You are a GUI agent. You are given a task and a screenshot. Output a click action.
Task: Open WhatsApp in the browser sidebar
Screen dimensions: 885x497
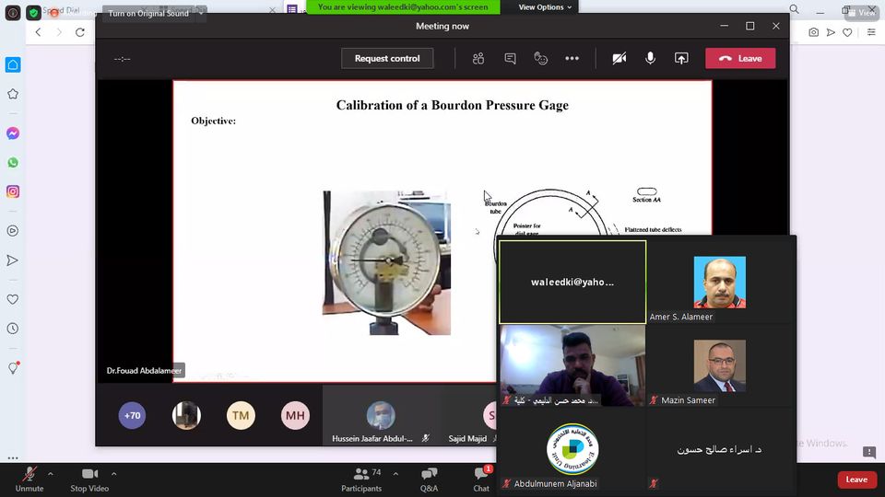[x=13, y=163]
